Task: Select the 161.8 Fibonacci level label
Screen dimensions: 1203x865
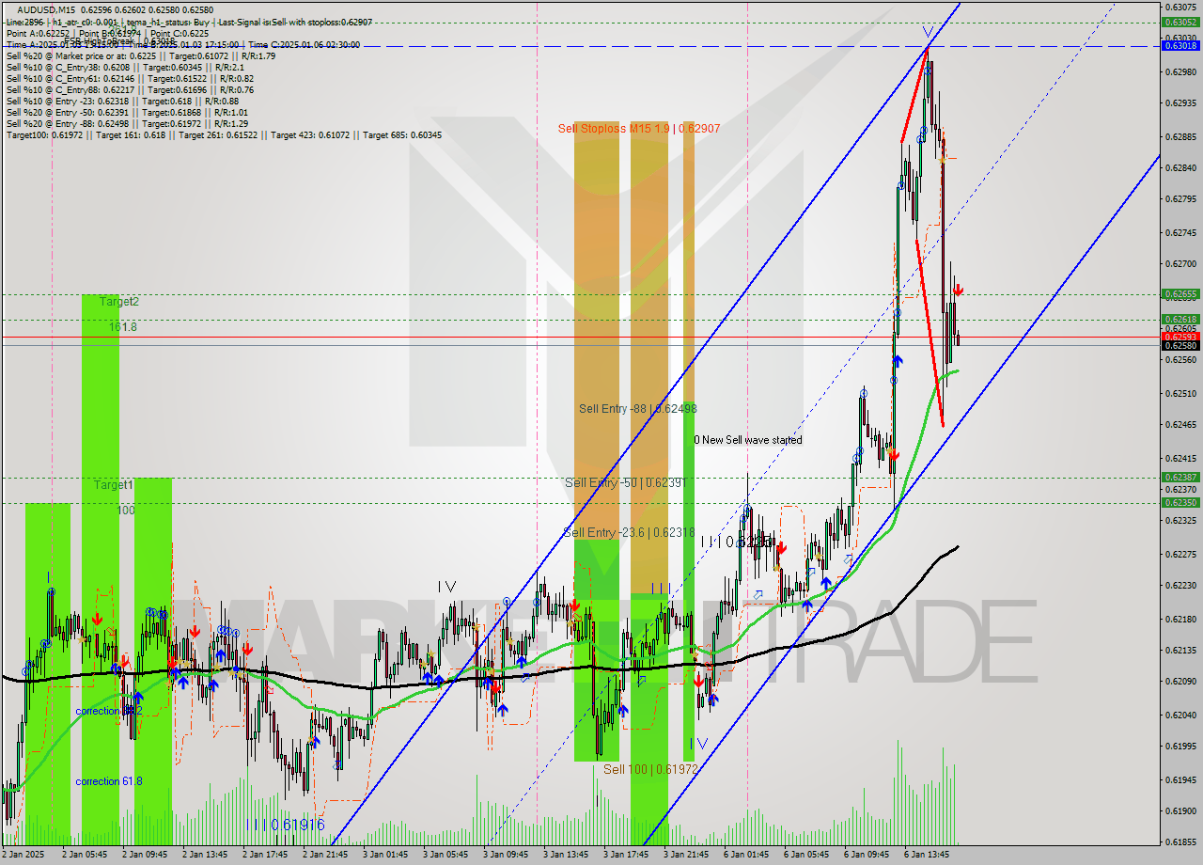Action: [x=123, y=327]
